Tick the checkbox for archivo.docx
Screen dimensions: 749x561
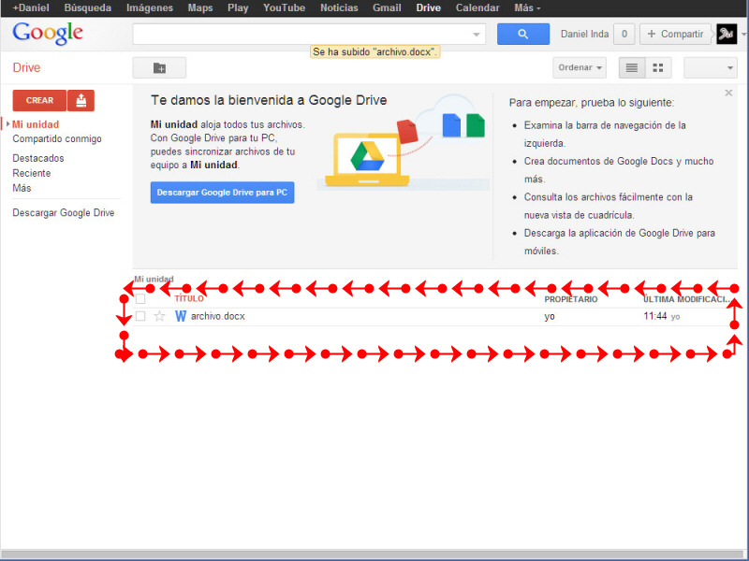(140, 316)
